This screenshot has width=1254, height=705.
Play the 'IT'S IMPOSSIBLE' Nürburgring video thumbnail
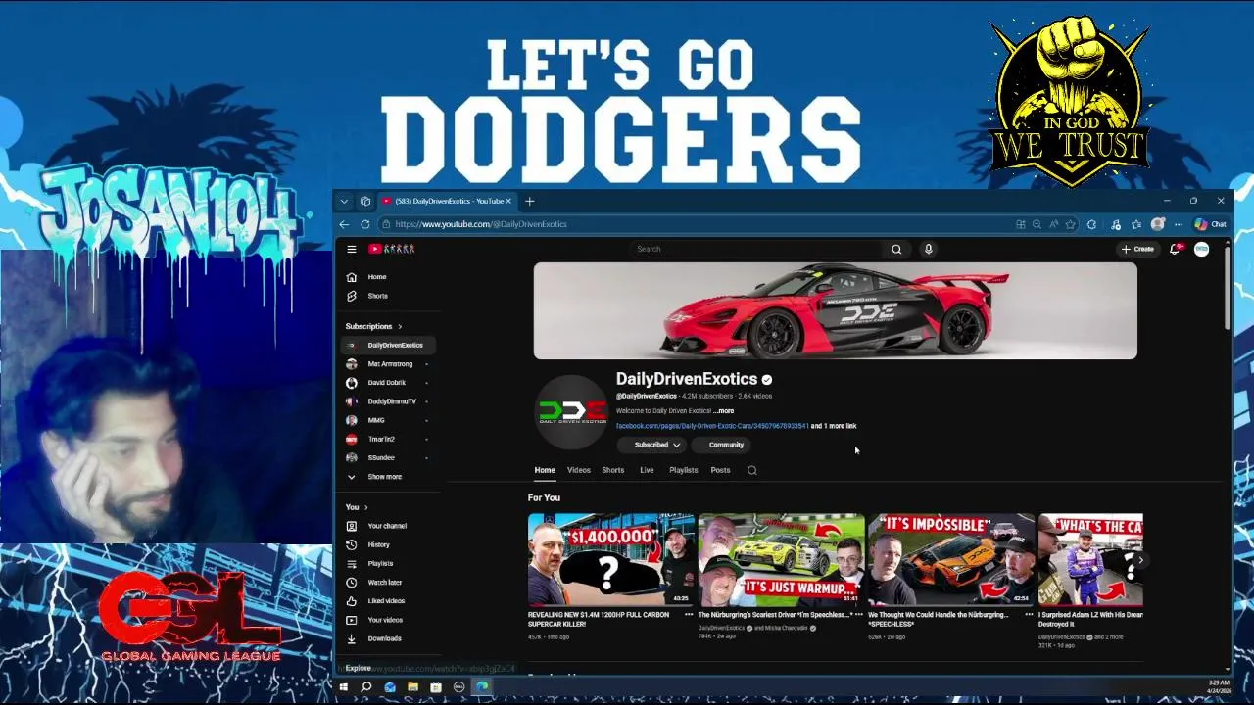point(951,560)
